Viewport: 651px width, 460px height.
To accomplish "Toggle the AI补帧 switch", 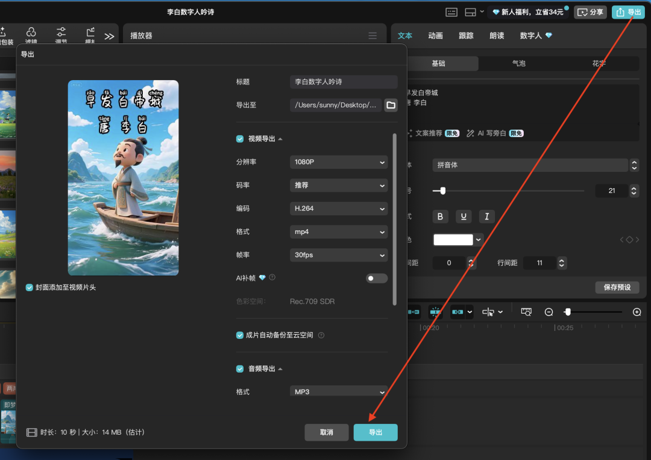I will [377, 278].
